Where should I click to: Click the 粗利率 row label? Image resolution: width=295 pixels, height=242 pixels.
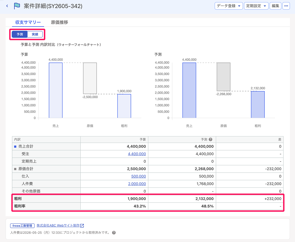20,206
